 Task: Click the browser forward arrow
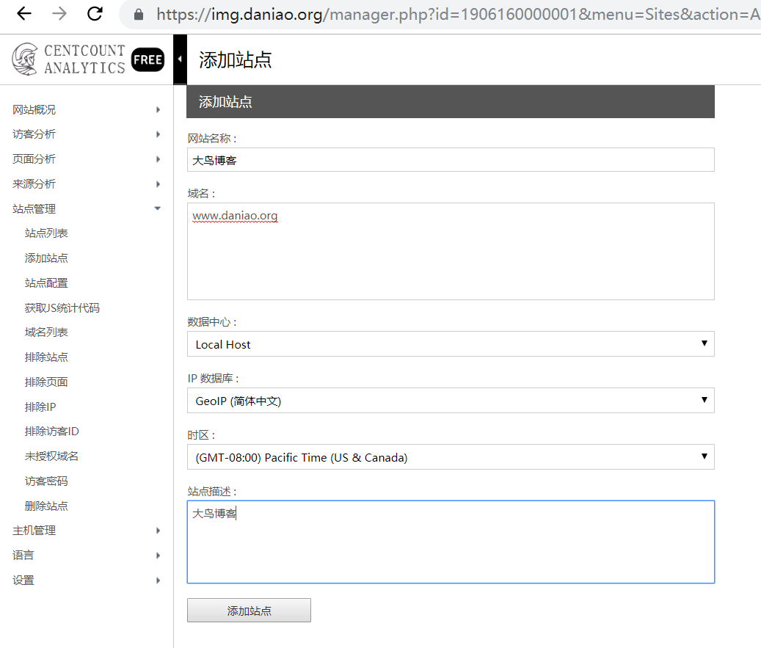(59, 14)
